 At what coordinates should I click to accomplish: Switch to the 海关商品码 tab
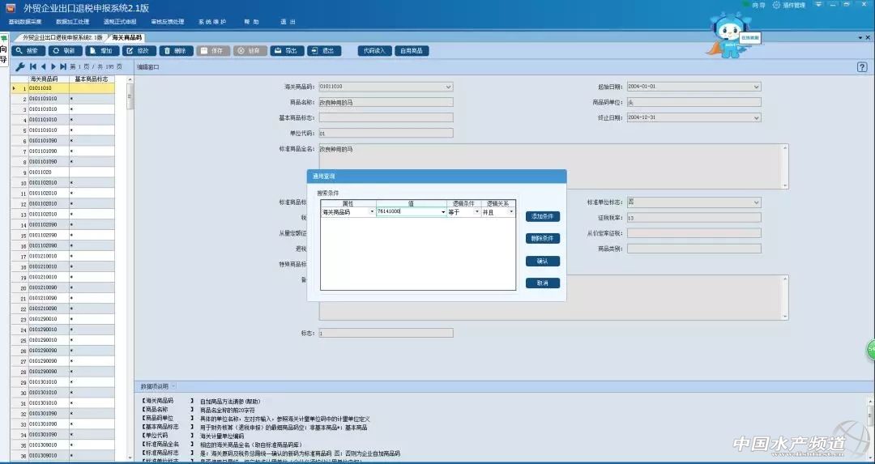[x=126, y=38]
